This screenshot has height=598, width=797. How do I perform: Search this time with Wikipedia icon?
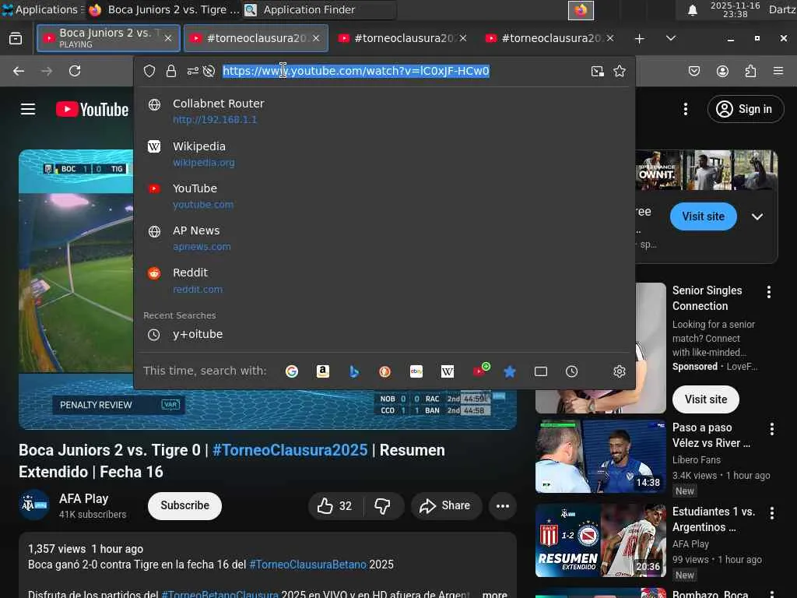point(448,371)
